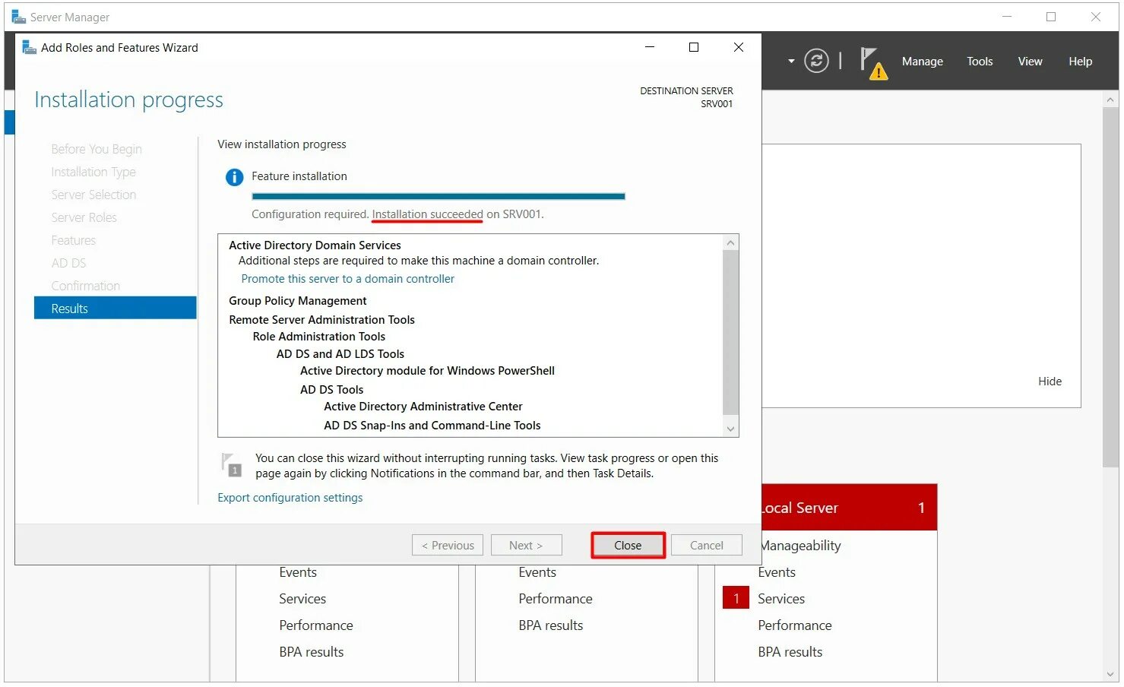This screenshot has height=687, width=1124.
Task: Select the Confirmation step in wizard sidebar
Action: coord(85,286)
